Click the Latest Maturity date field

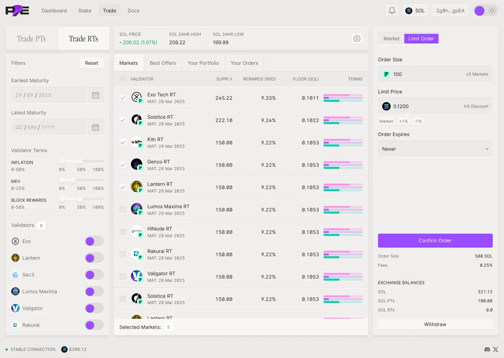coord(49,127)
